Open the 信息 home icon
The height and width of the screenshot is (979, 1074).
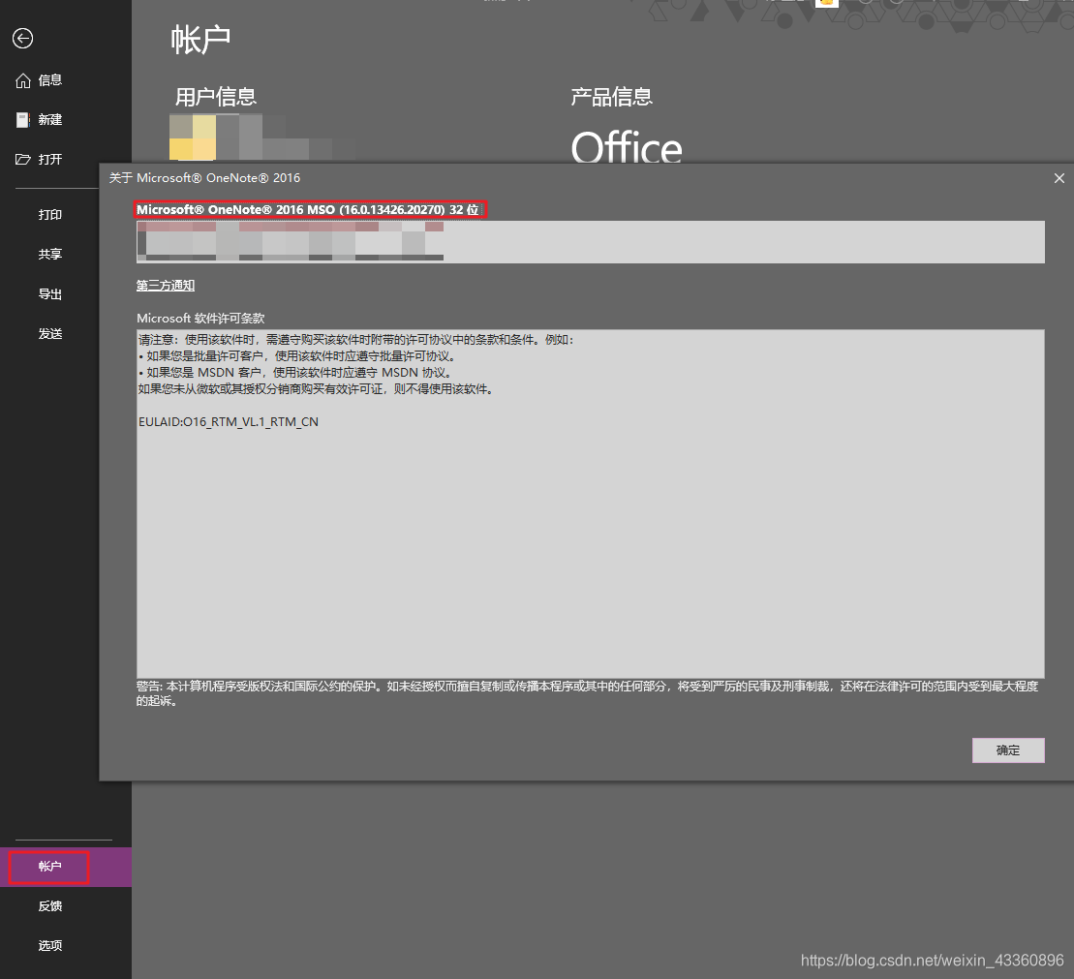click(x=23, y=80)
